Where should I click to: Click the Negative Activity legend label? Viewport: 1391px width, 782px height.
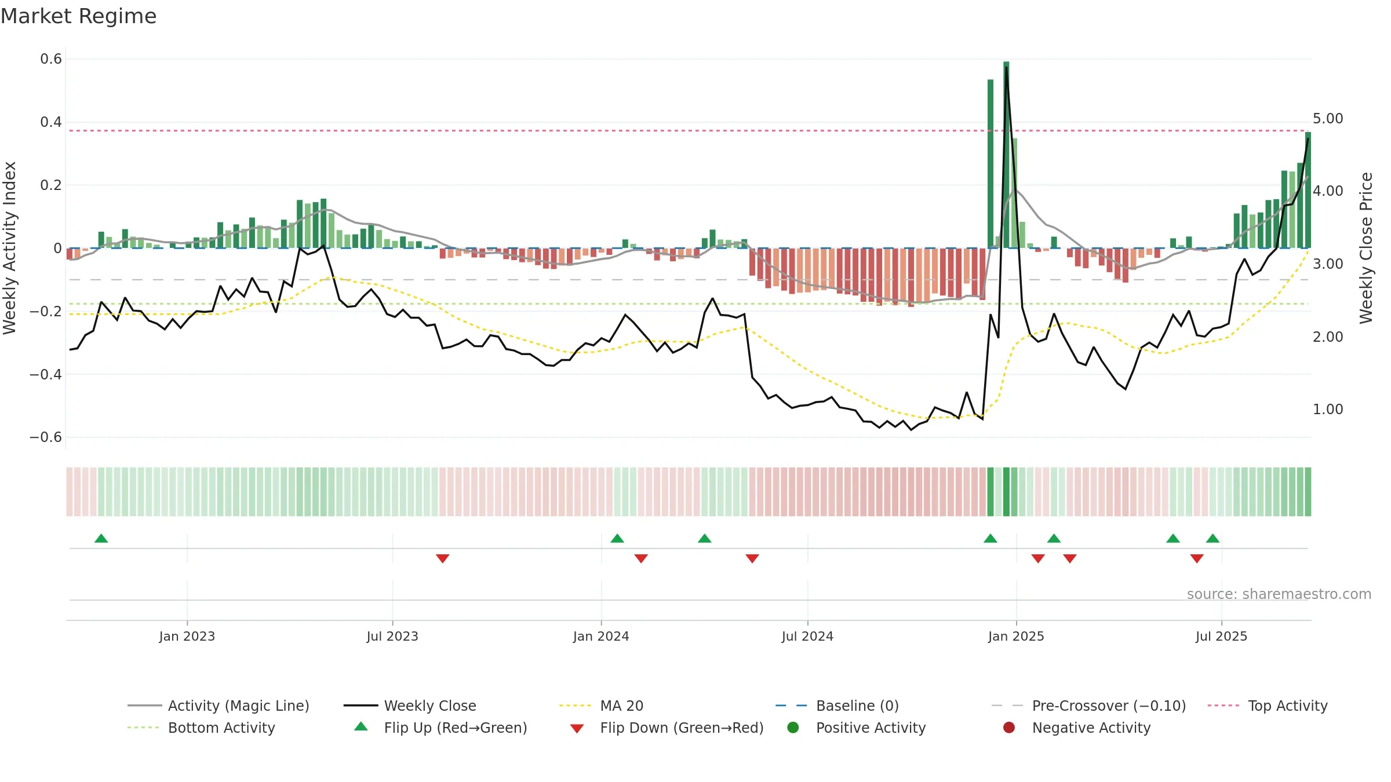pyautogui.click(x=1091, y=728)
